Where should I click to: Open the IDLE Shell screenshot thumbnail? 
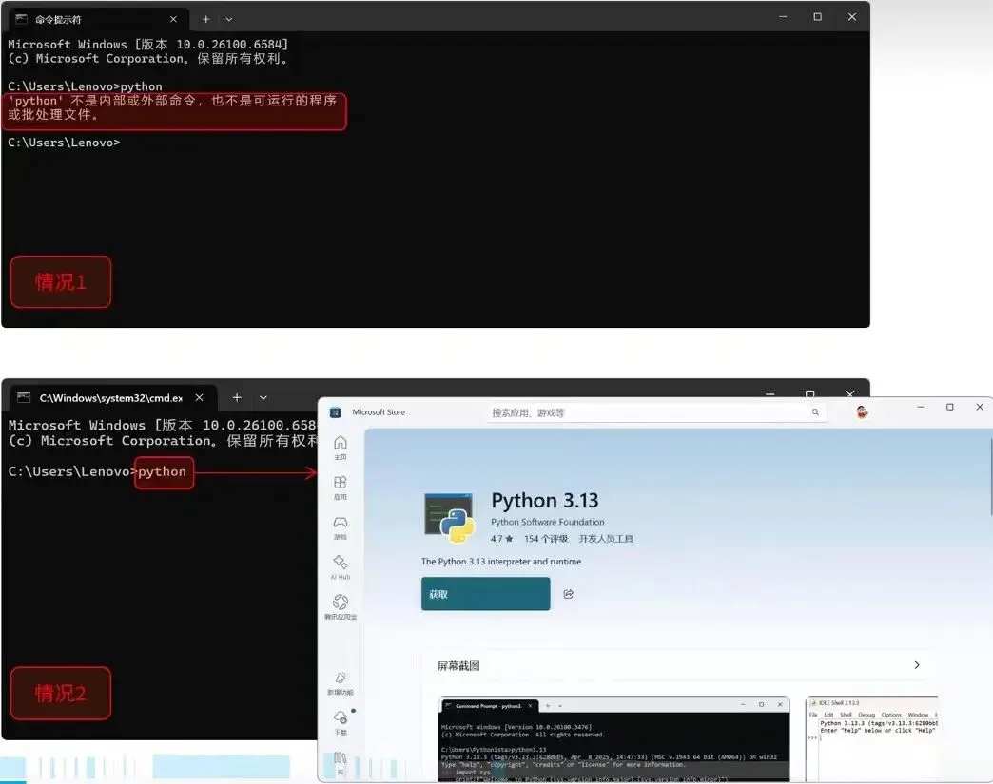(871, 738)
